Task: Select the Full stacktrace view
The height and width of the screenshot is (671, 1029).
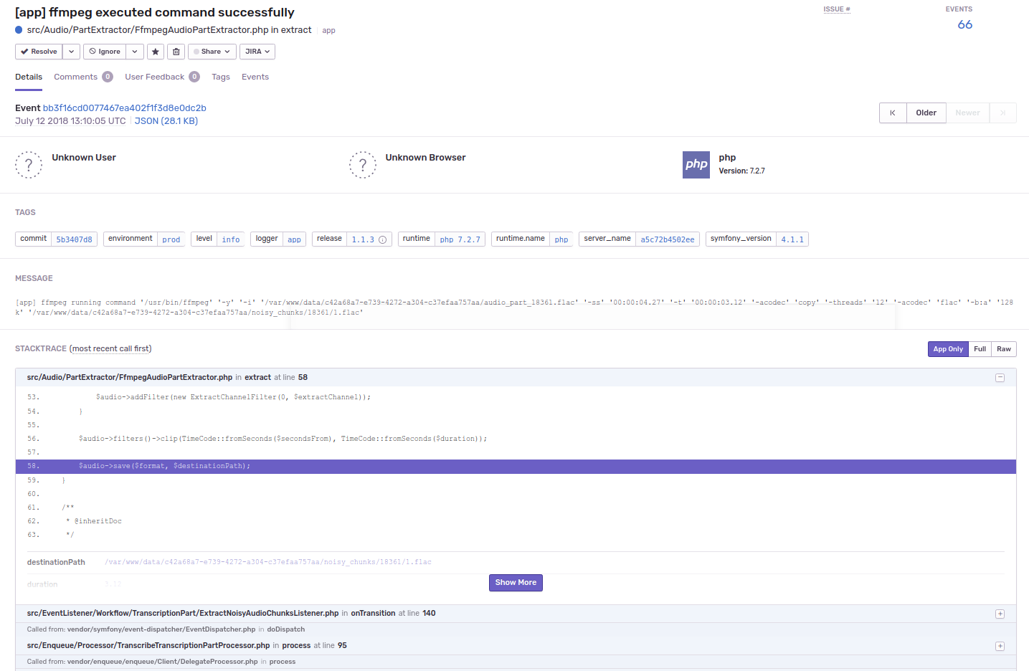Action: 980,349
